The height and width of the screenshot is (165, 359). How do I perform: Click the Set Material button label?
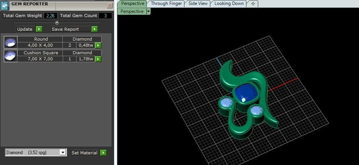(x=85, y=153)
